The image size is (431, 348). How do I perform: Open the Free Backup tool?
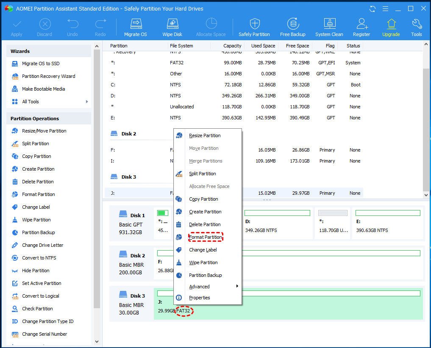click(x=293, y=28)
